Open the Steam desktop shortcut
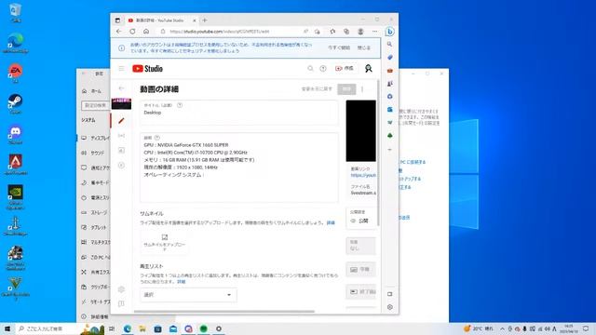The height and width of the screenshot is (335, 596). 15,103
